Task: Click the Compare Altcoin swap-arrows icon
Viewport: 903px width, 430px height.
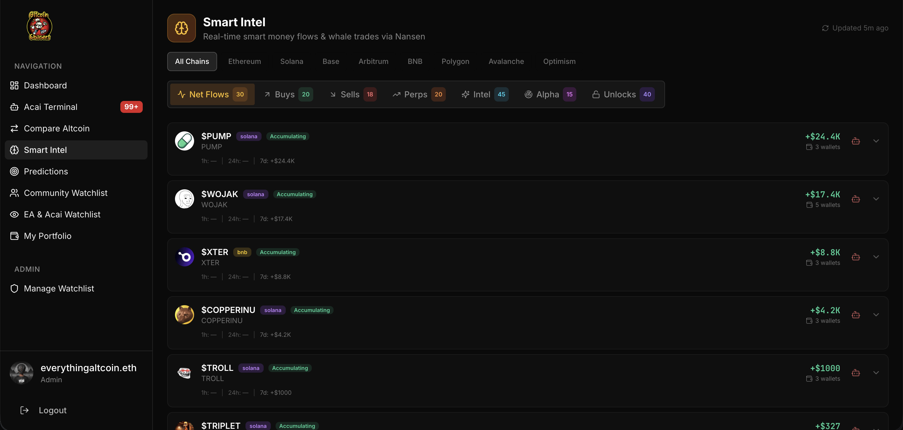Action: 14,128
